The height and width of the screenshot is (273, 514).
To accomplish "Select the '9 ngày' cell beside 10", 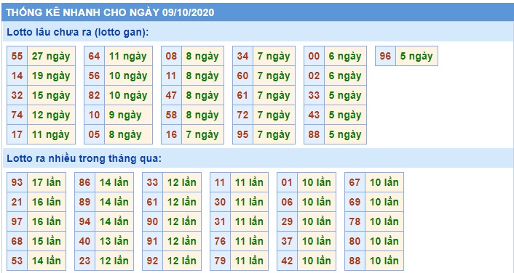I will coord(128,115).
